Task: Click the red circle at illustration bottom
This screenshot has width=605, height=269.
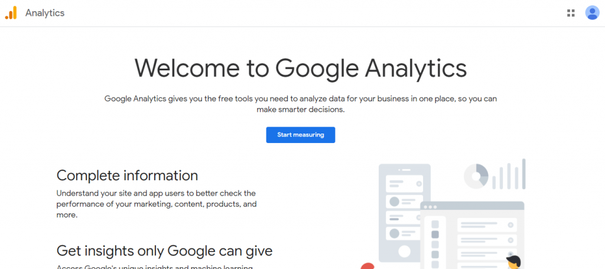Action: pos(367,265)
